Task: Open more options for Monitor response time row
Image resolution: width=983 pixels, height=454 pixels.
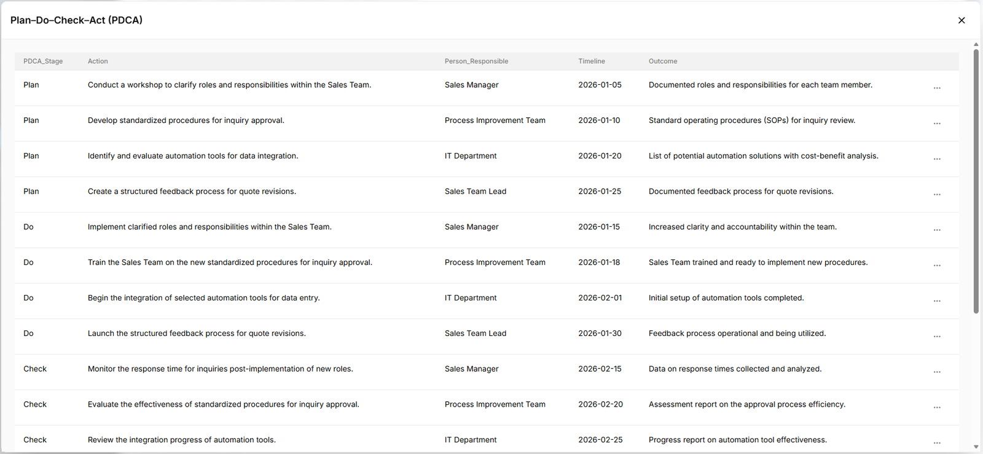Action: 937,372
